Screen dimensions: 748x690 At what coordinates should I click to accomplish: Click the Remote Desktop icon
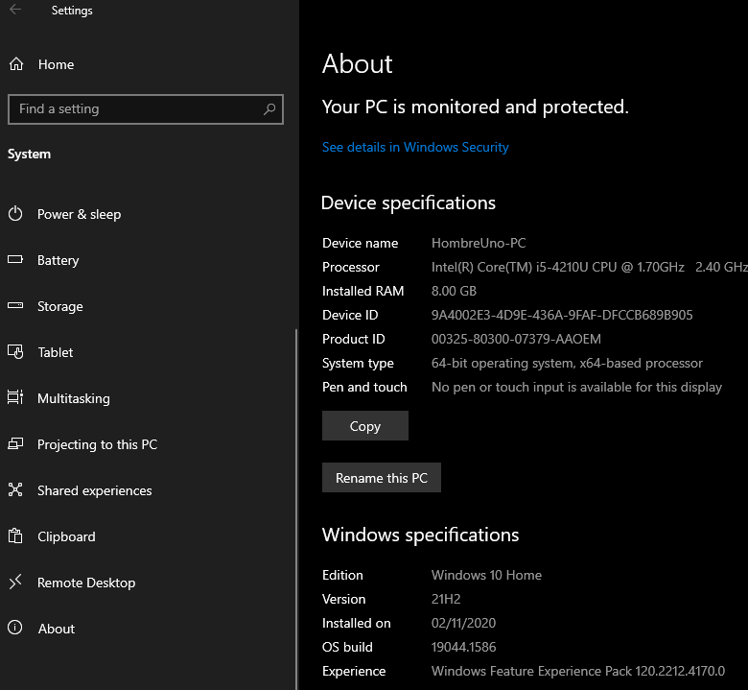(x=15, y=583)
